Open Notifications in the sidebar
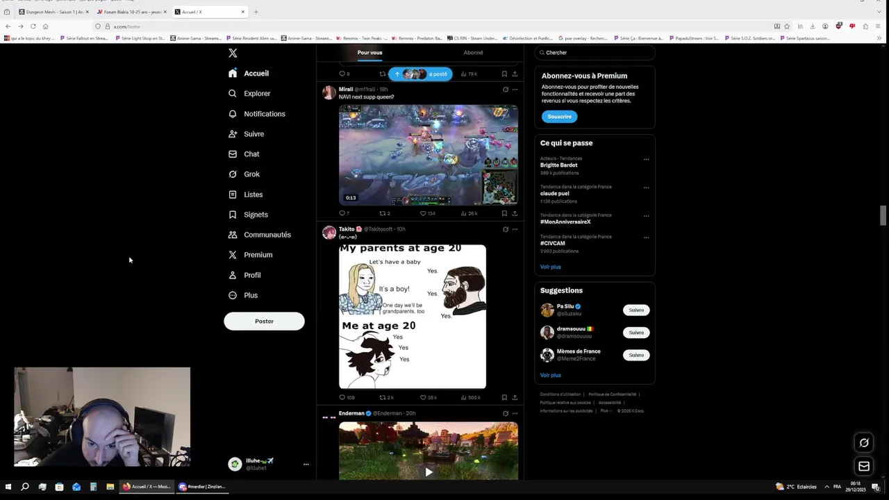 (x=256, y=114)
